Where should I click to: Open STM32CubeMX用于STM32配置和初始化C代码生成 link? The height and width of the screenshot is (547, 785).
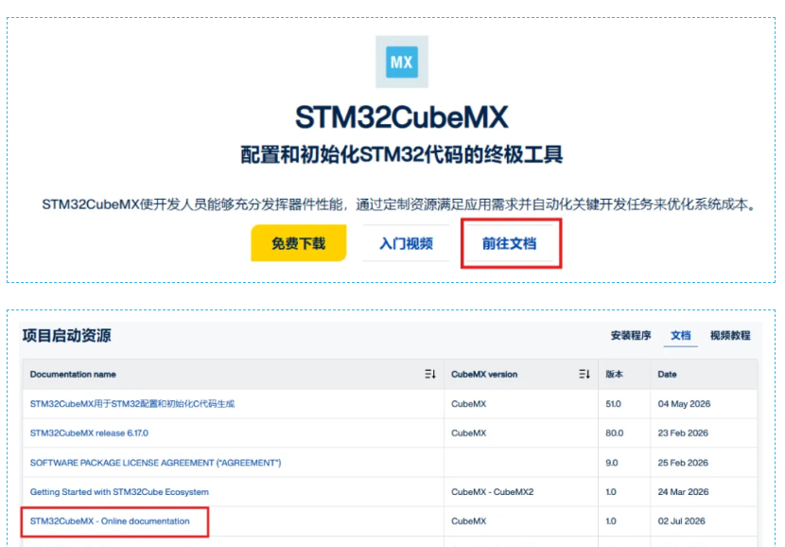132,404
